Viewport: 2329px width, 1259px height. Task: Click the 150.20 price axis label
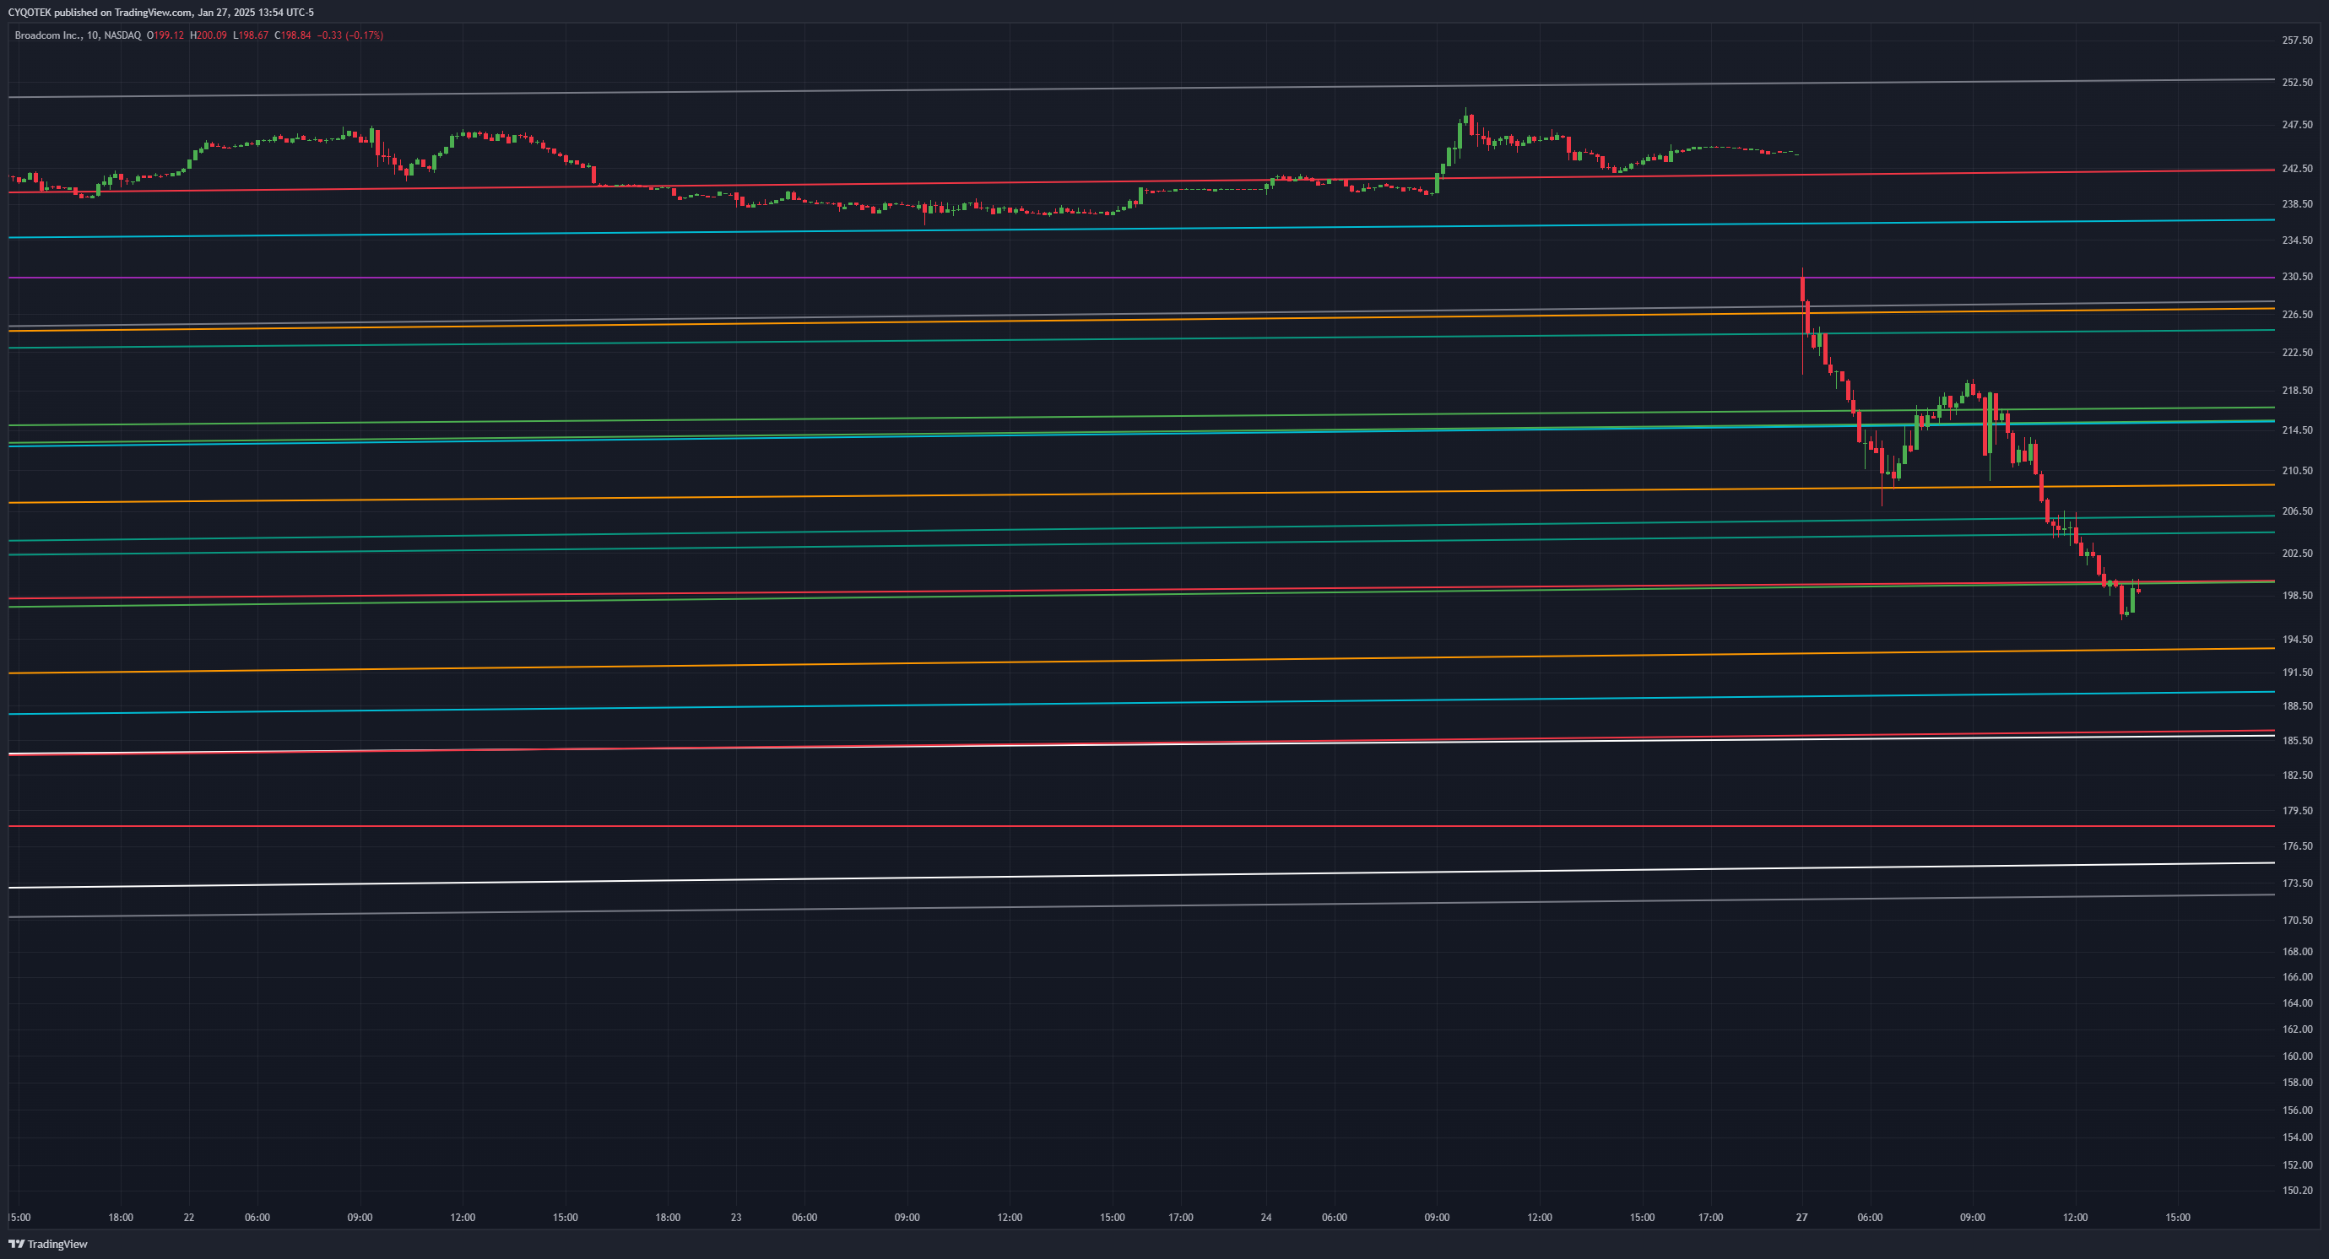pos(2298,1191)
